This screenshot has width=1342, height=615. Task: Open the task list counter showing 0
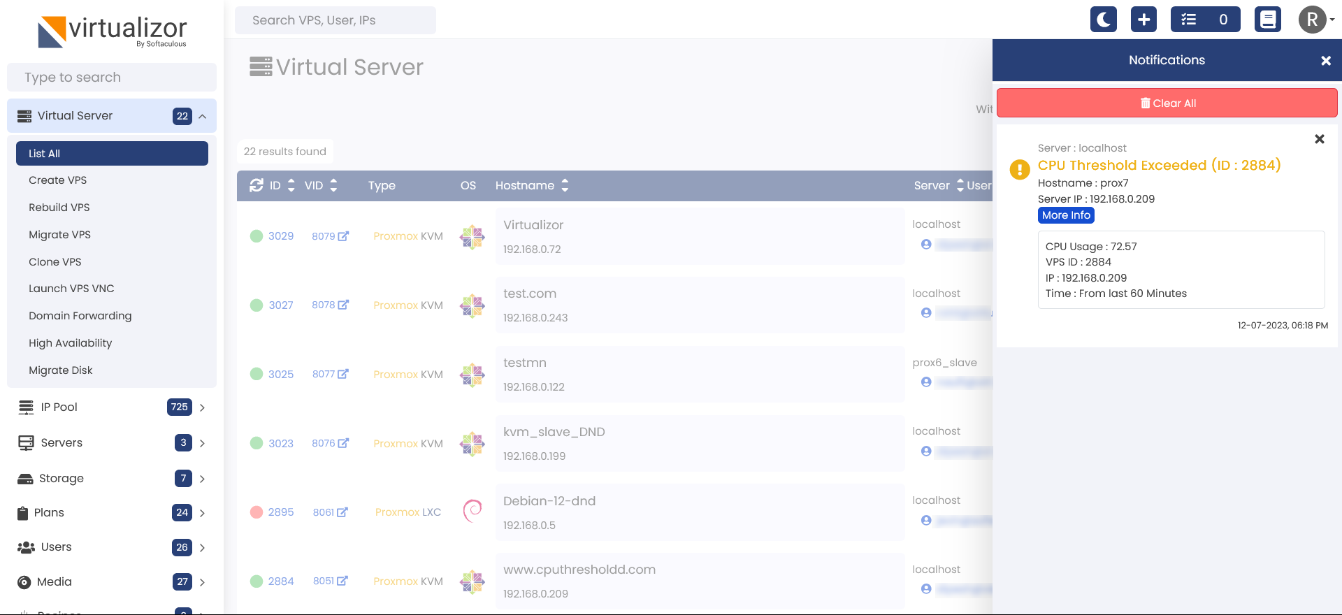click(1206, 20)
